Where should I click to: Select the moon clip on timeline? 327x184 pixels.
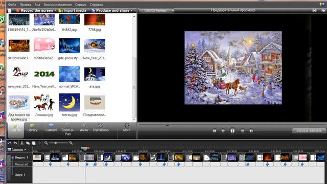point(108,158)
